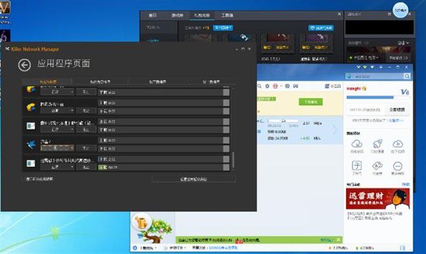Viewport: 426px width, 254px height.
Task: Click the Killer logo icon in the title bar
Action: tap(8, 49)
